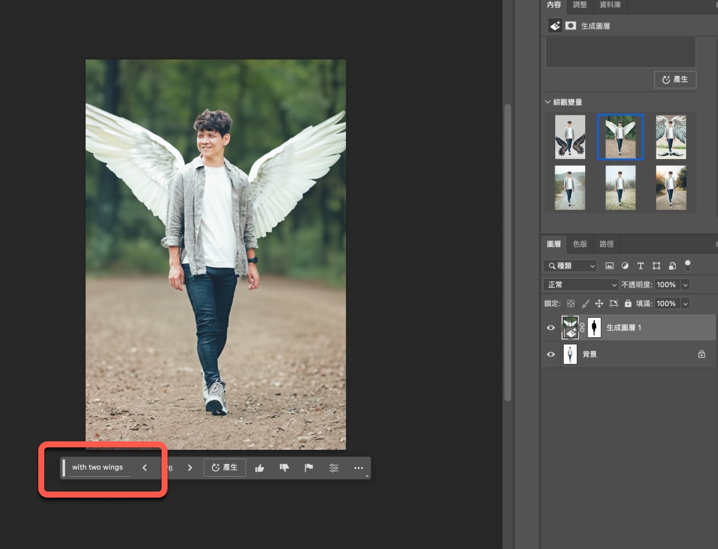Open the properties sliders icon in taskbar

pyautogui.click(x=334, y=468)
